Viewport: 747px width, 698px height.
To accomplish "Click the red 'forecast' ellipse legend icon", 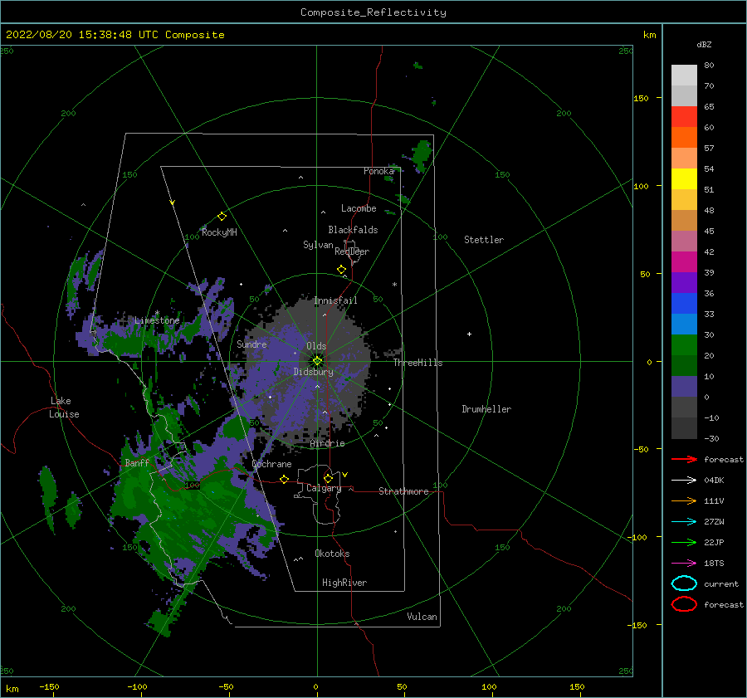I will [x=684, y=604].
